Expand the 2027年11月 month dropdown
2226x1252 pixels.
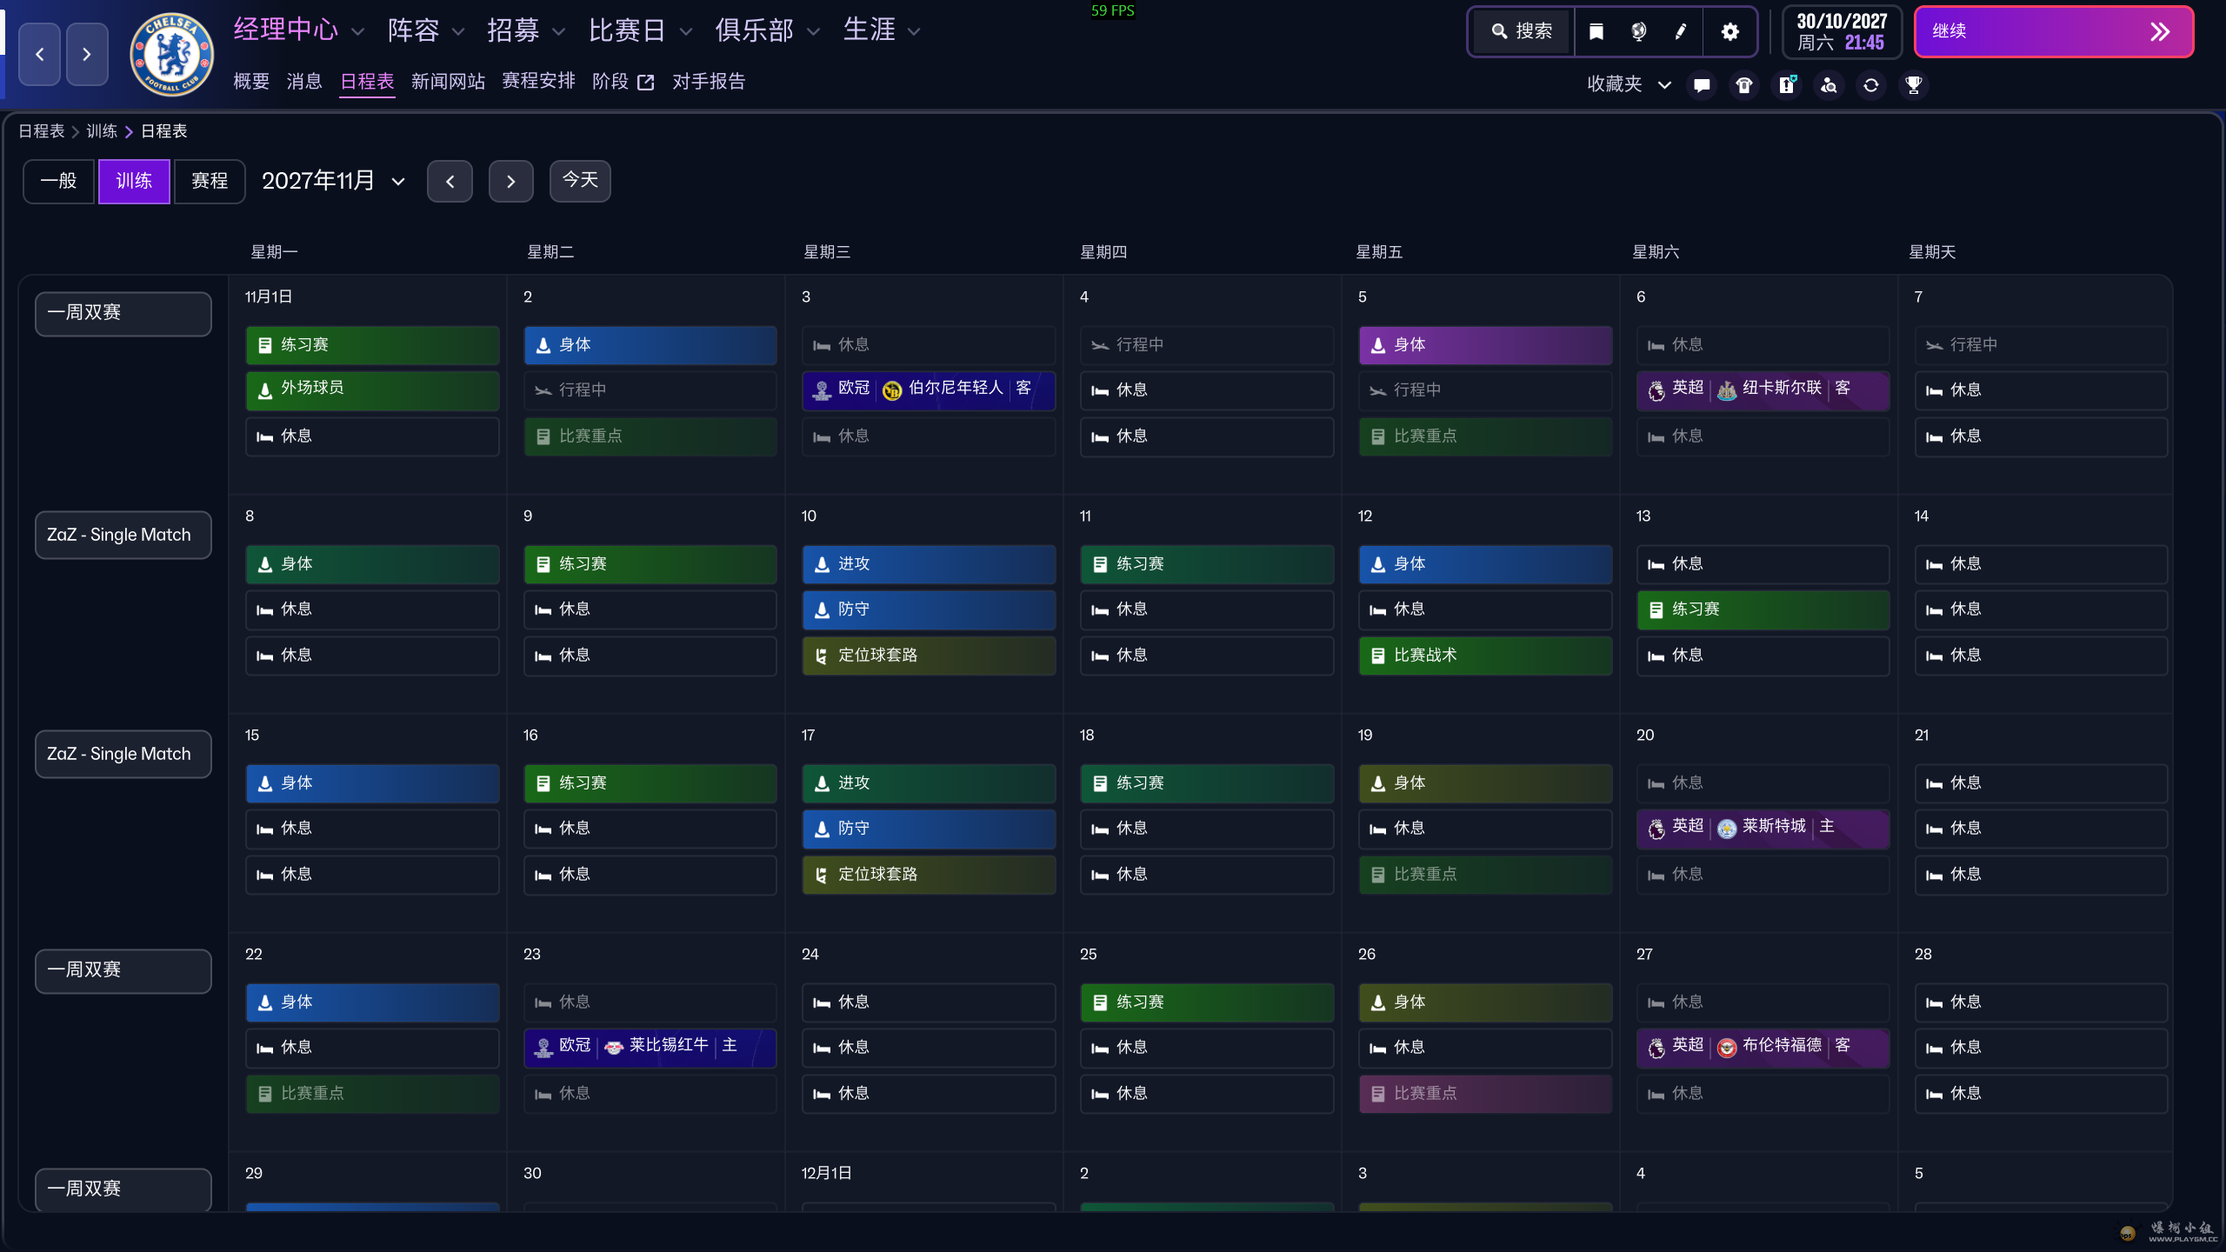point(334,181)
